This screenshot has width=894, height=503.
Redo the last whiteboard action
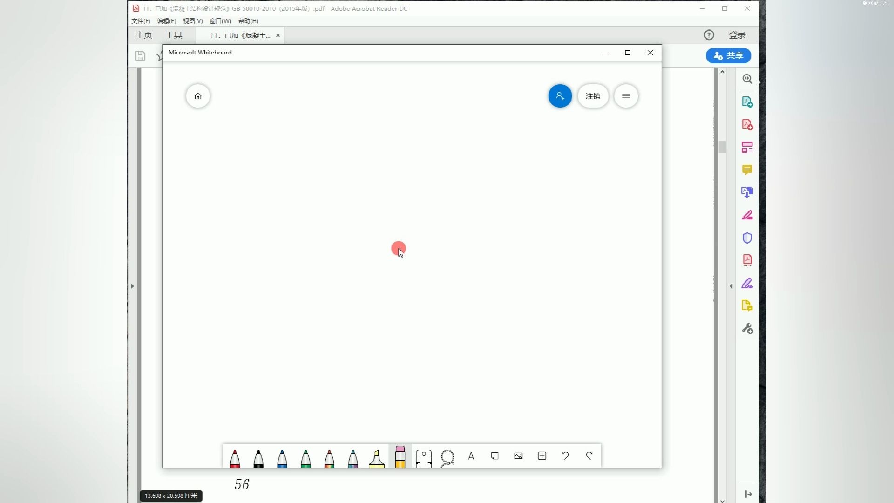589,456
